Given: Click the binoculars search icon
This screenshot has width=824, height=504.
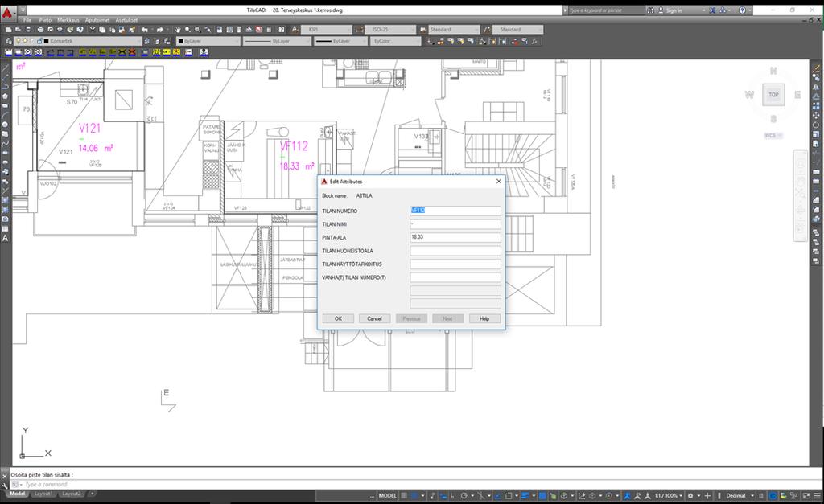Looking at the screenshot, I should [x=650, y=10].
